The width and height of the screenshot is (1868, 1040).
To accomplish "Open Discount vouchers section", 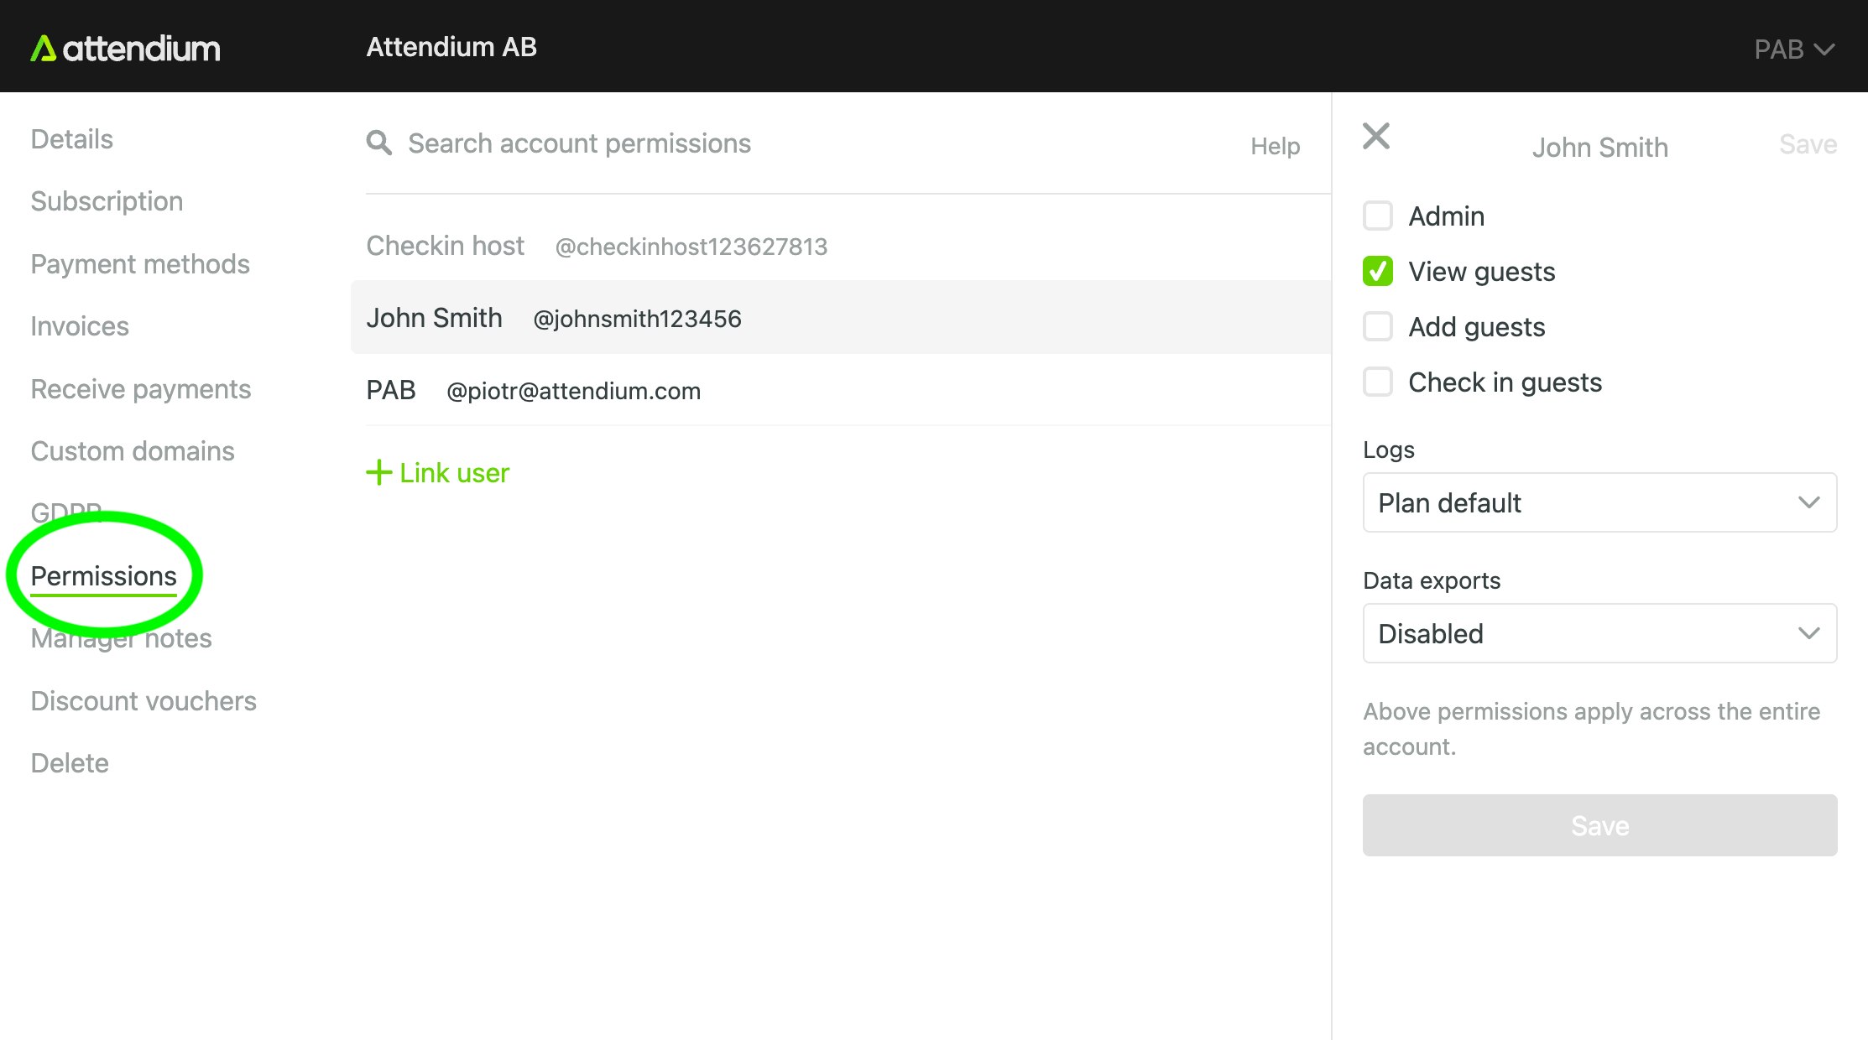I will [143, 701].
